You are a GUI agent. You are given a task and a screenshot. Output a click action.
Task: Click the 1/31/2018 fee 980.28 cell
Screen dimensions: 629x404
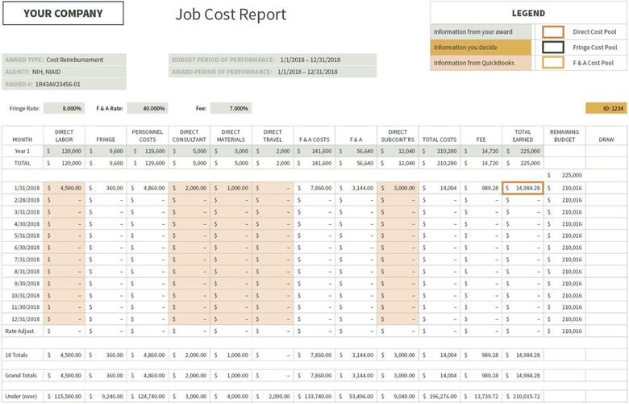point(481,188)
